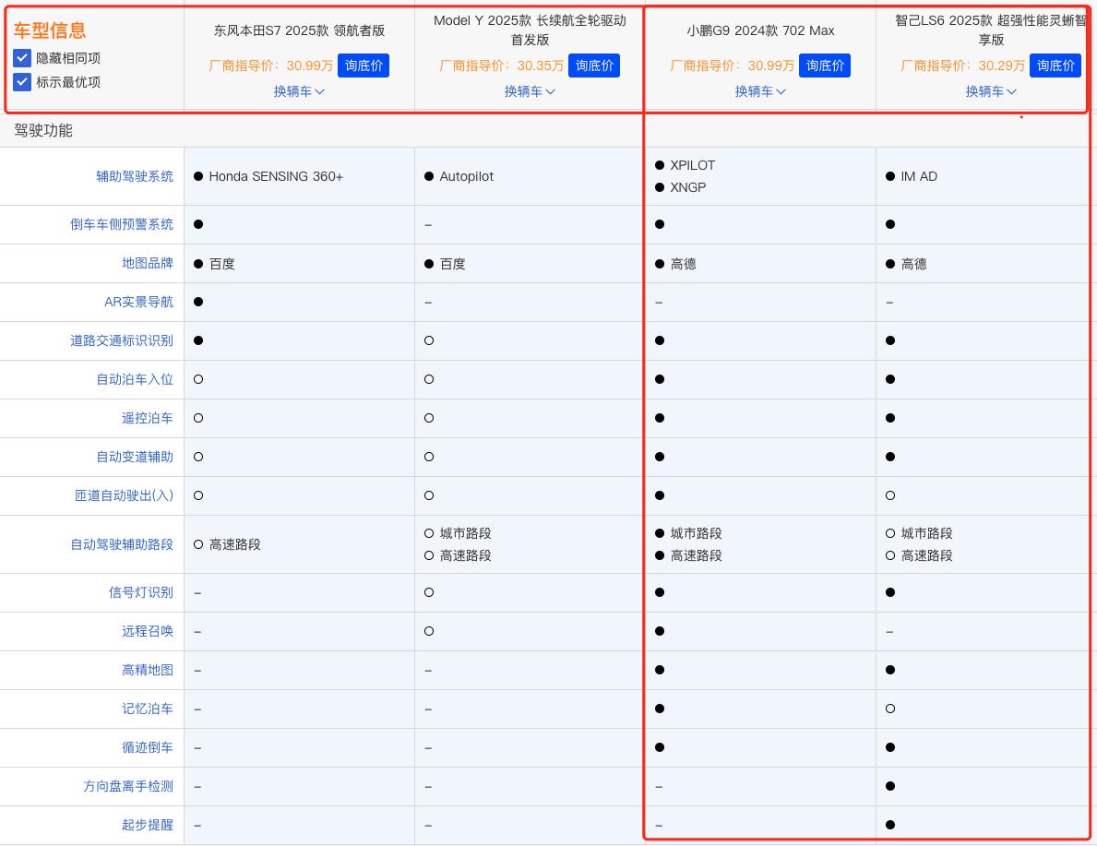The image size is (1097, 846).
Task: Select 厂商指导价 30.29万 price text
Action: (x=962, y=66)
